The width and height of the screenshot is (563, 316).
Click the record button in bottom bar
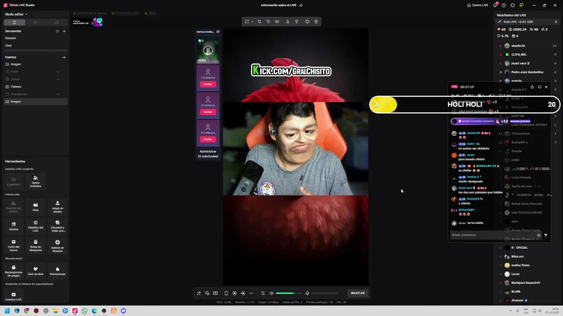click(234, 293)
